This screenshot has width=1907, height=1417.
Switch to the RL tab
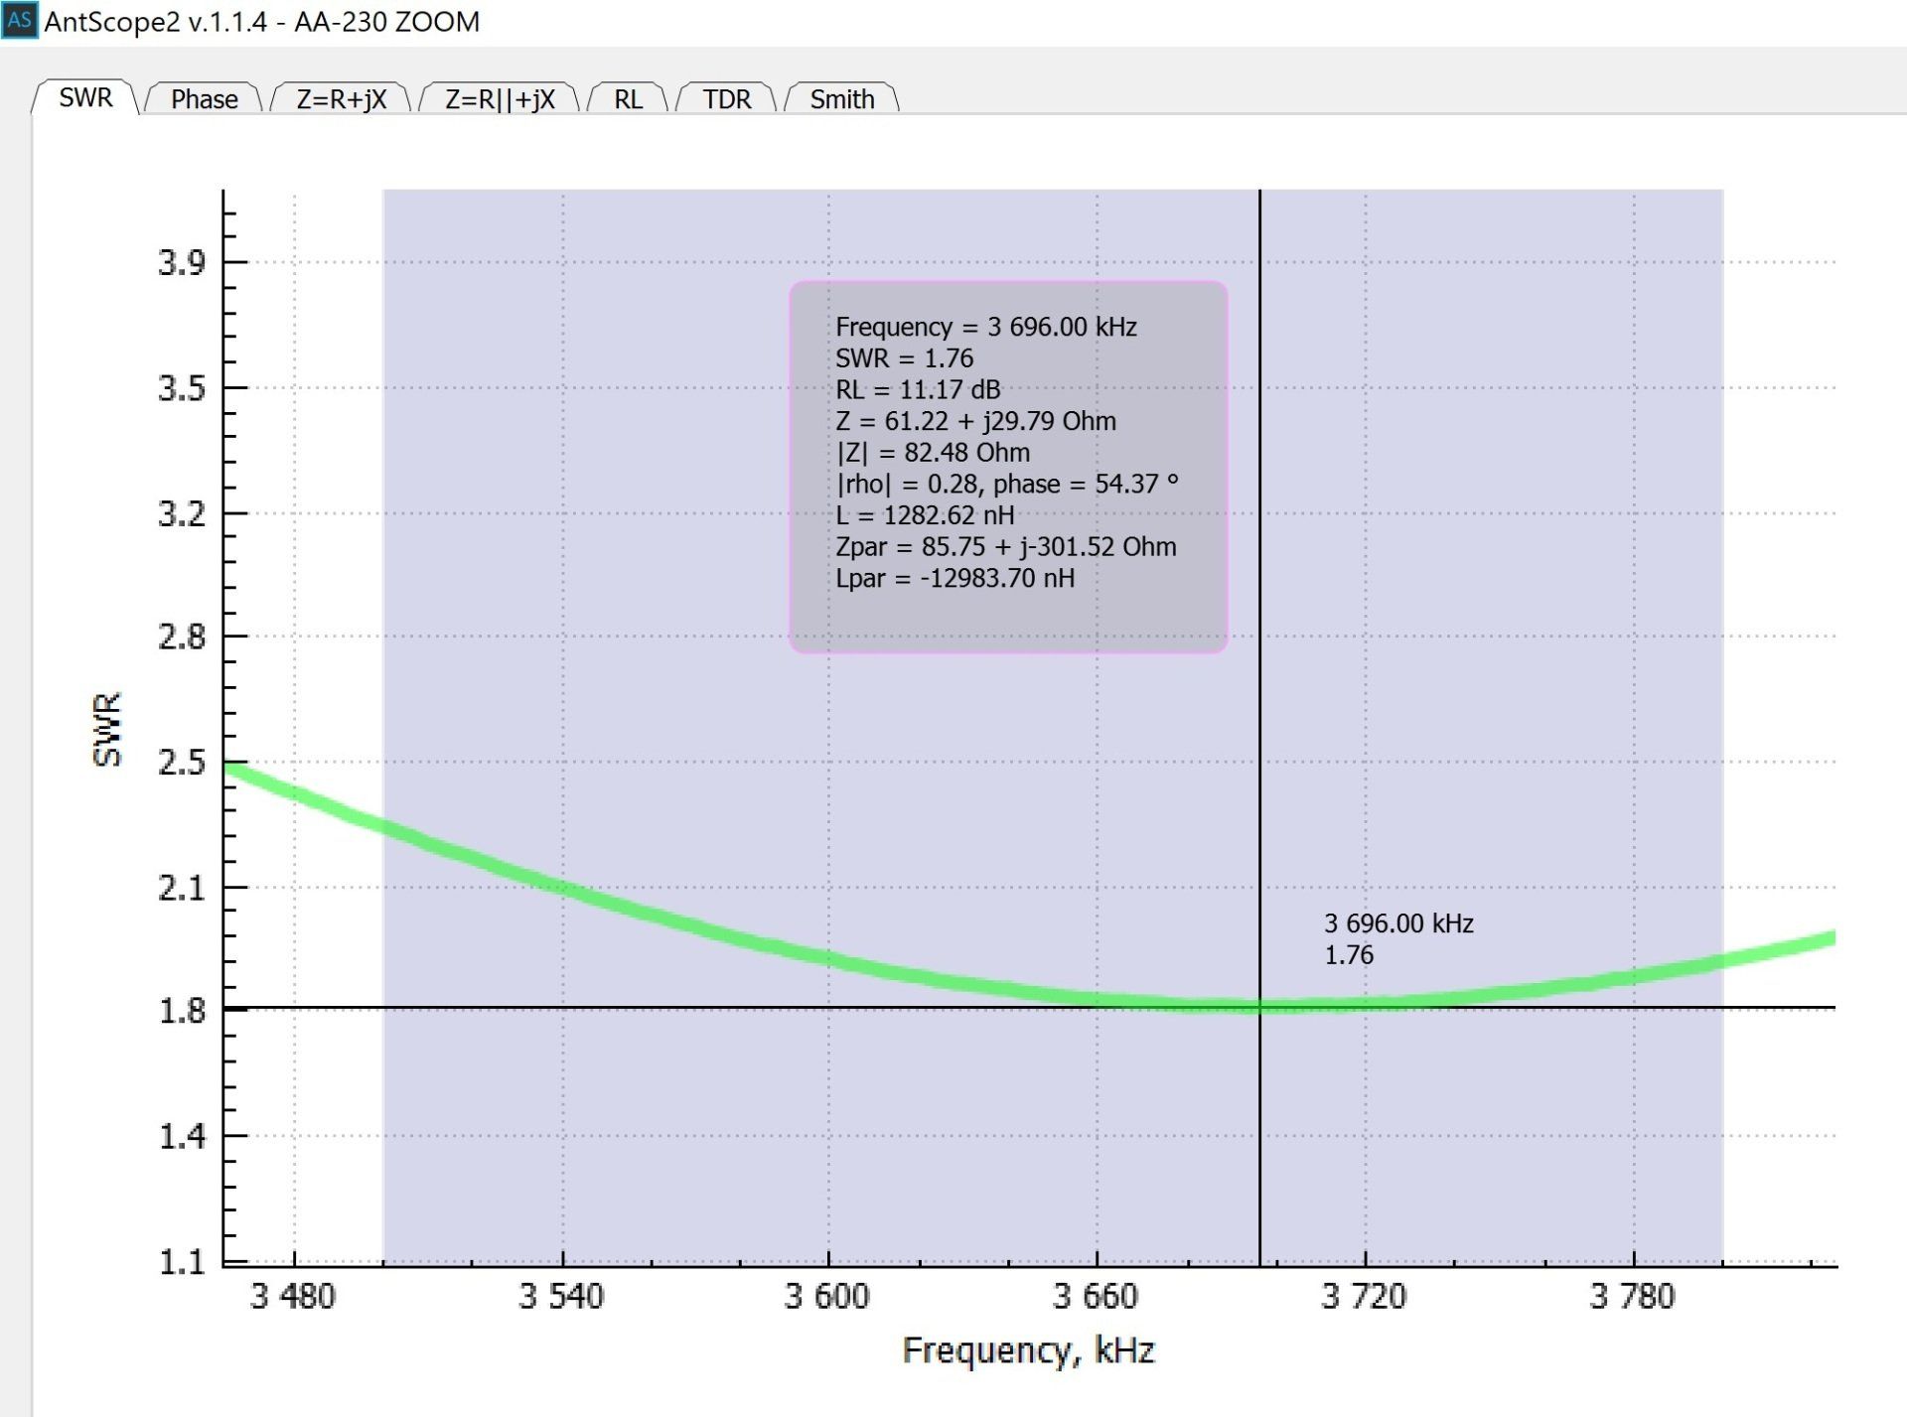628,99
